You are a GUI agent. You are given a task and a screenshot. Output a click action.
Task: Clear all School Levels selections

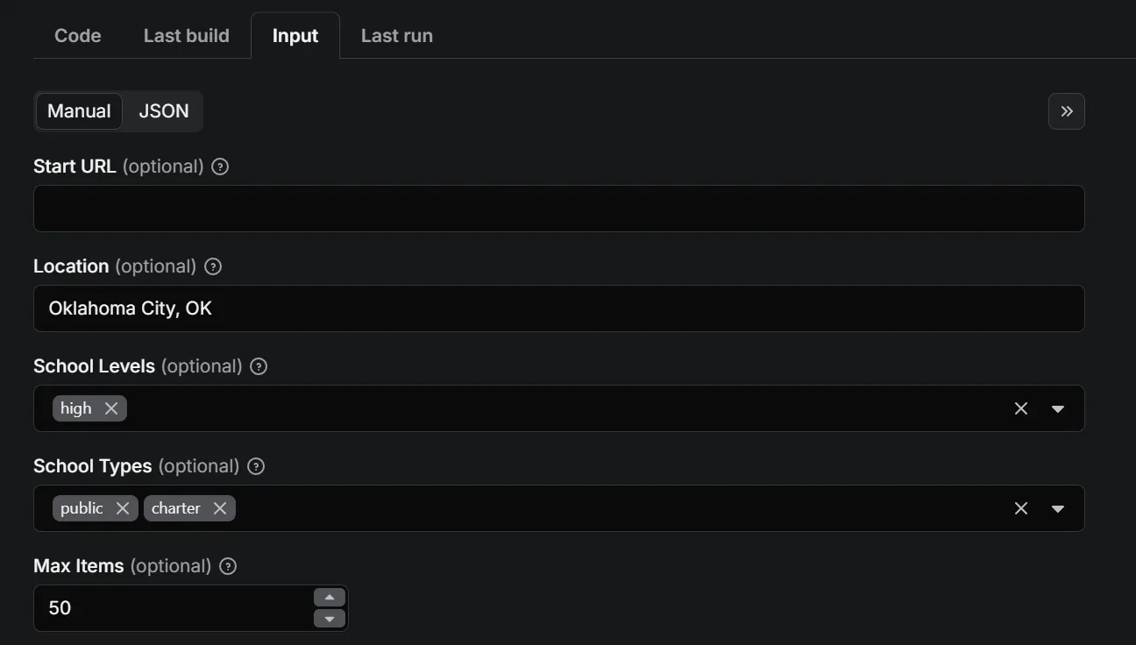[1021, 408]
